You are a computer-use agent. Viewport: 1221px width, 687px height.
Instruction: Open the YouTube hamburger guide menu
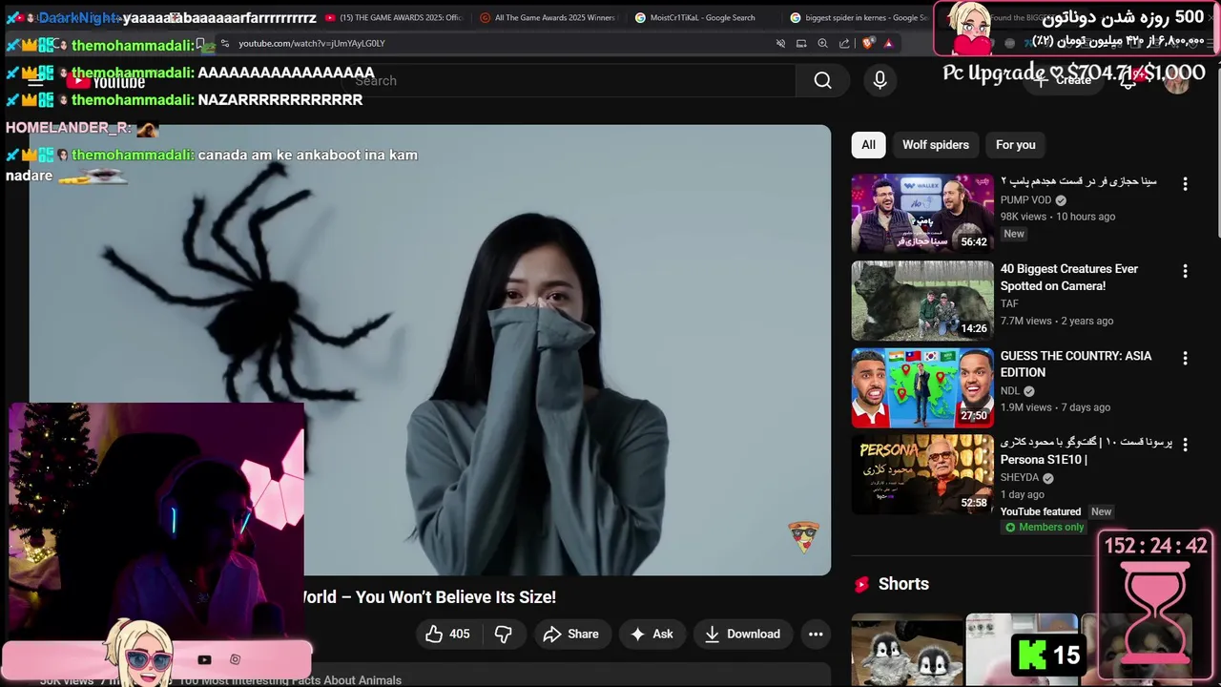click(35, 81)
